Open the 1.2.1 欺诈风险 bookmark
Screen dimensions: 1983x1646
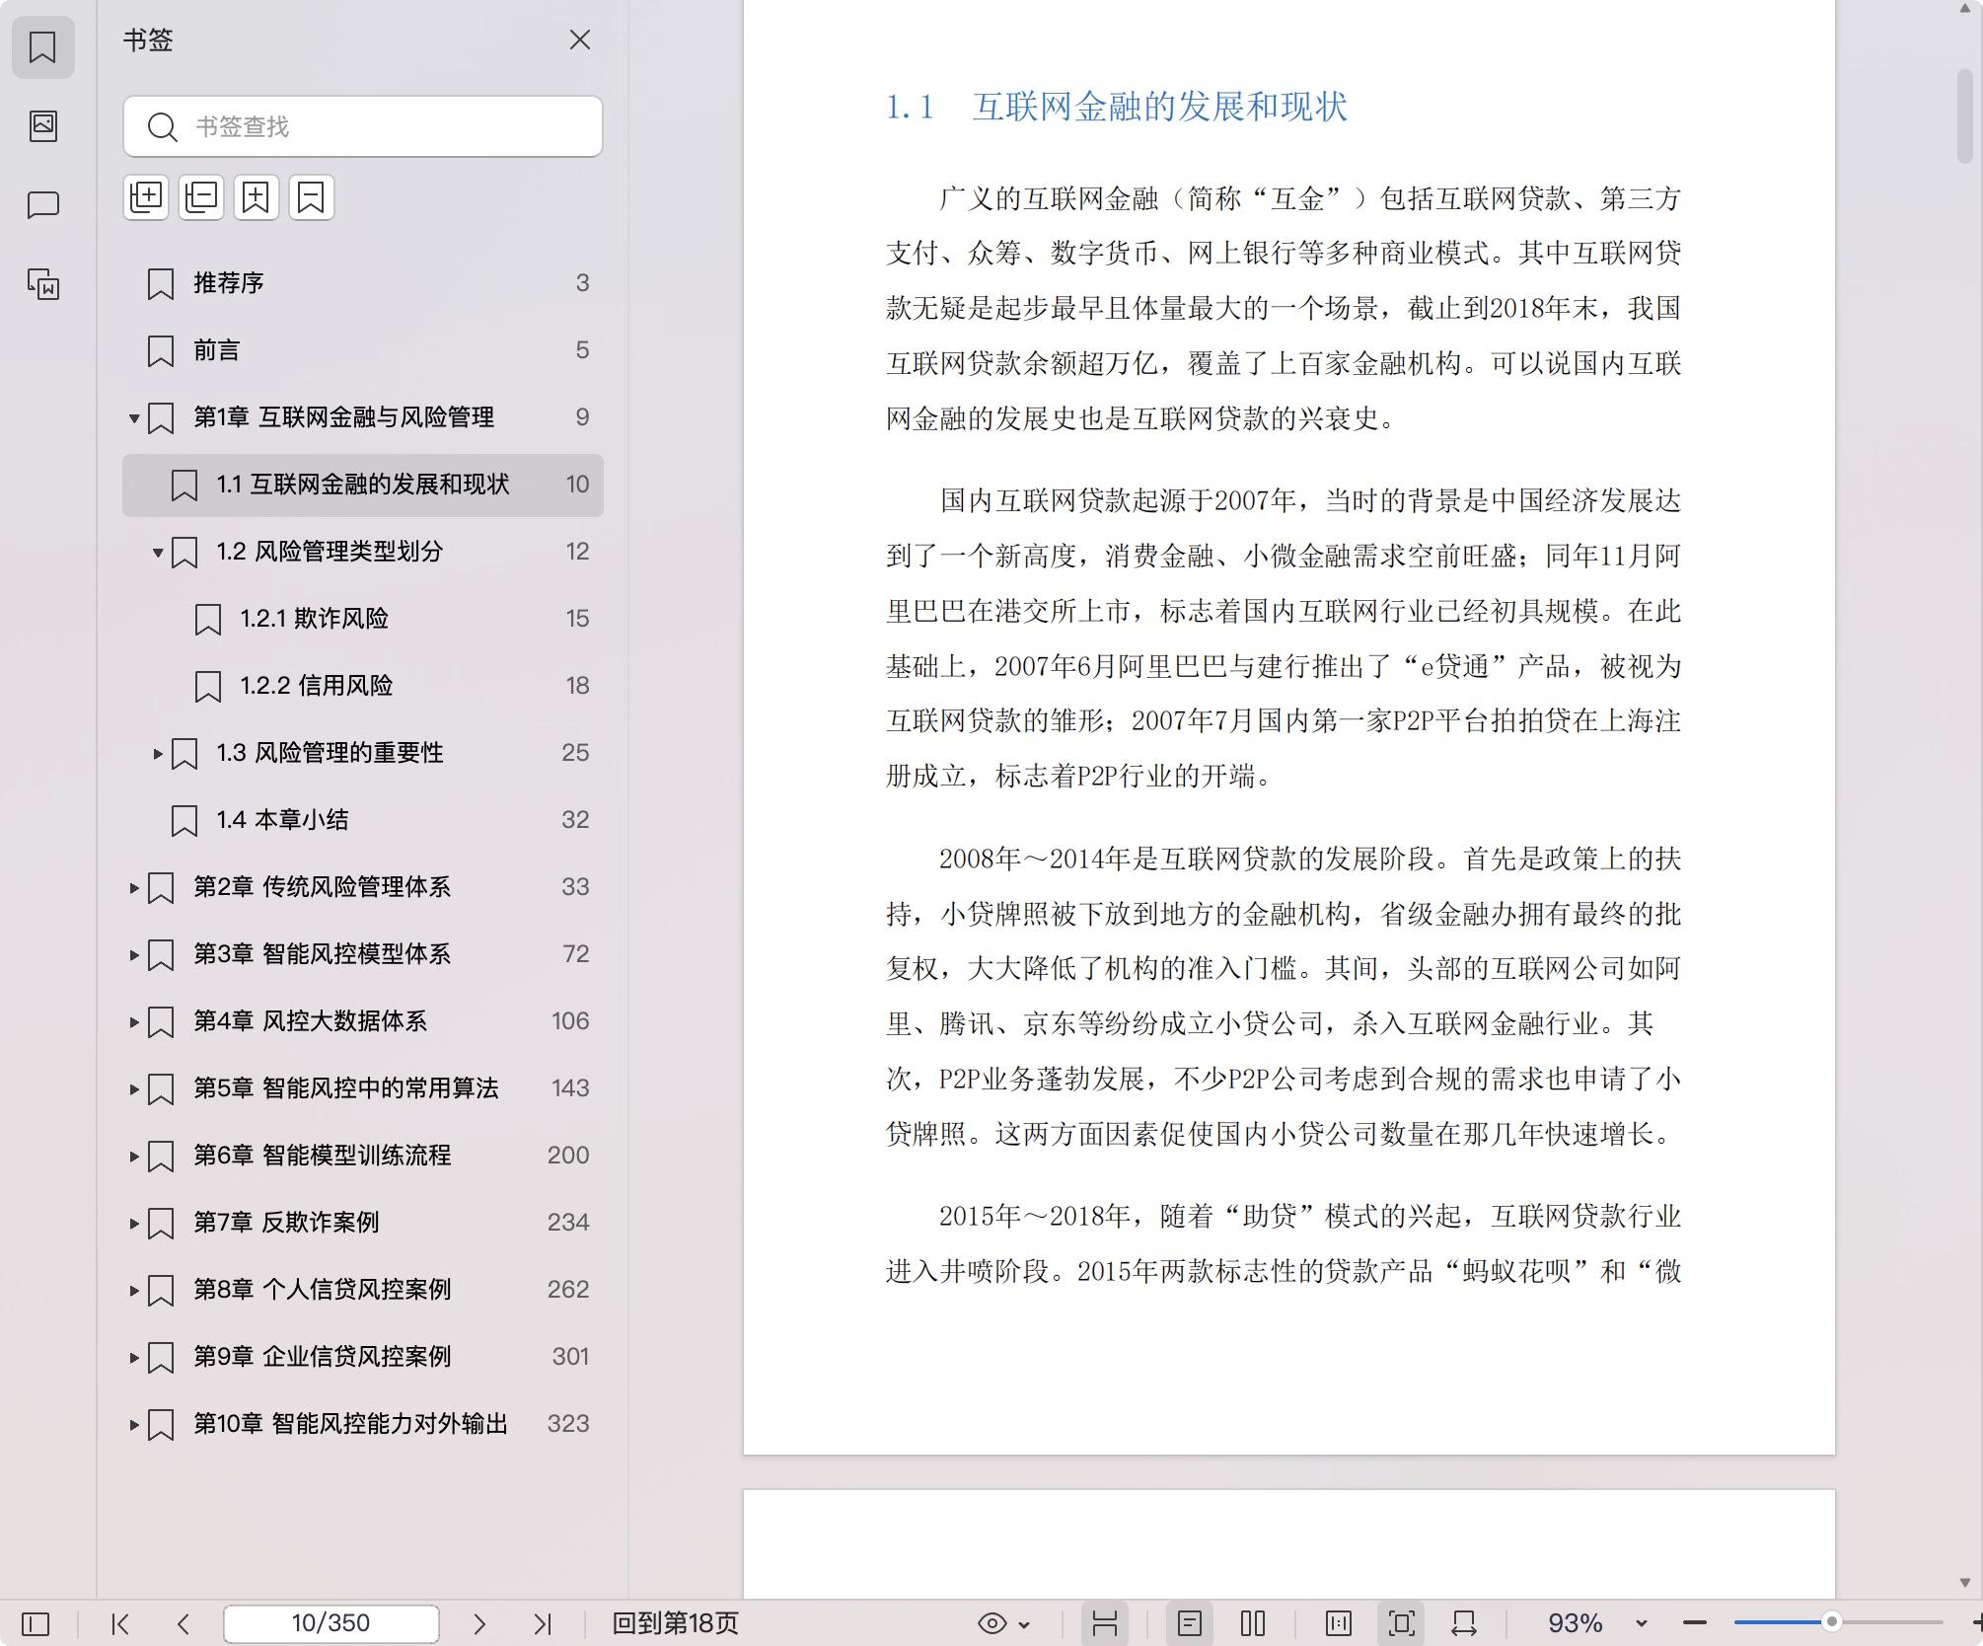coord(363,619)
